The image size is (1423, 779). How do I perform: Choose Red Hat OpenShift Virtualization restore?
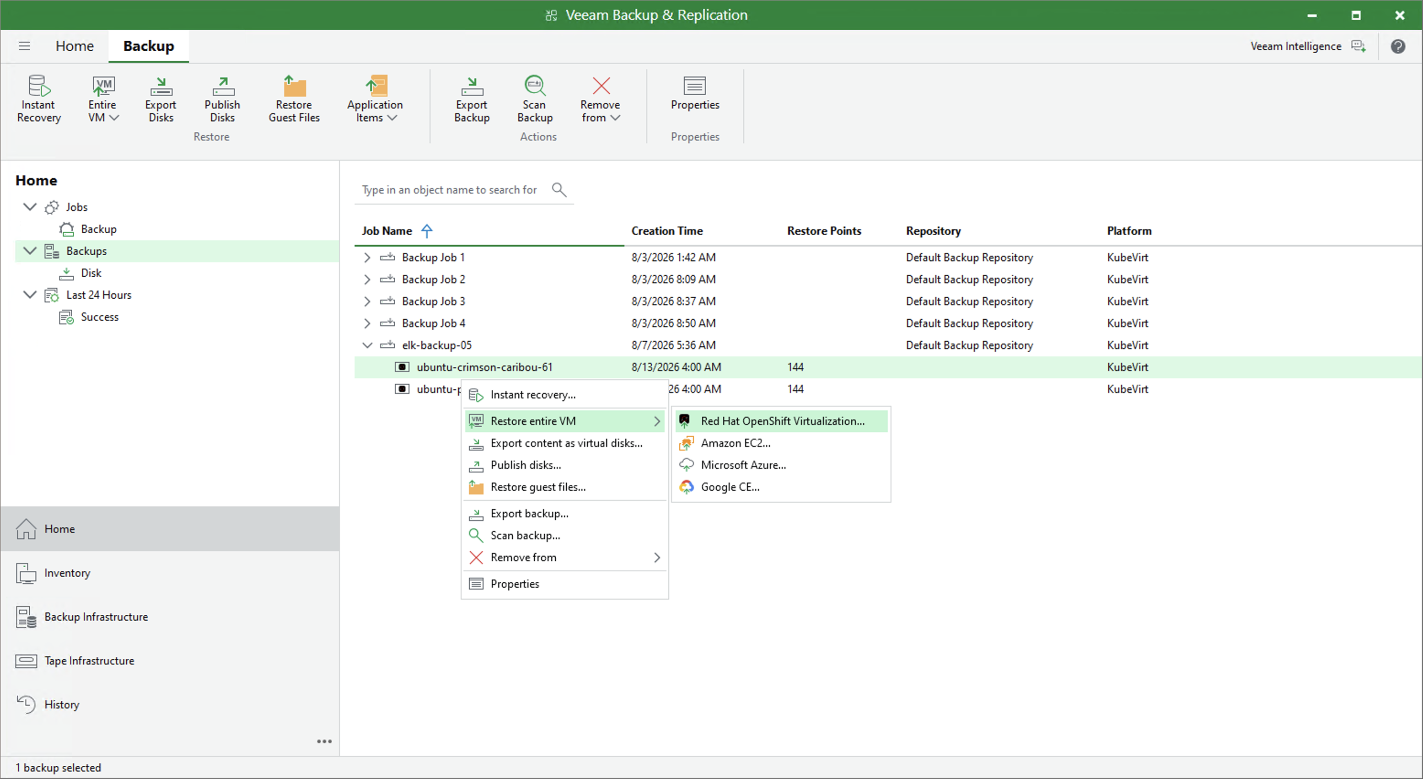pos(780,421)
